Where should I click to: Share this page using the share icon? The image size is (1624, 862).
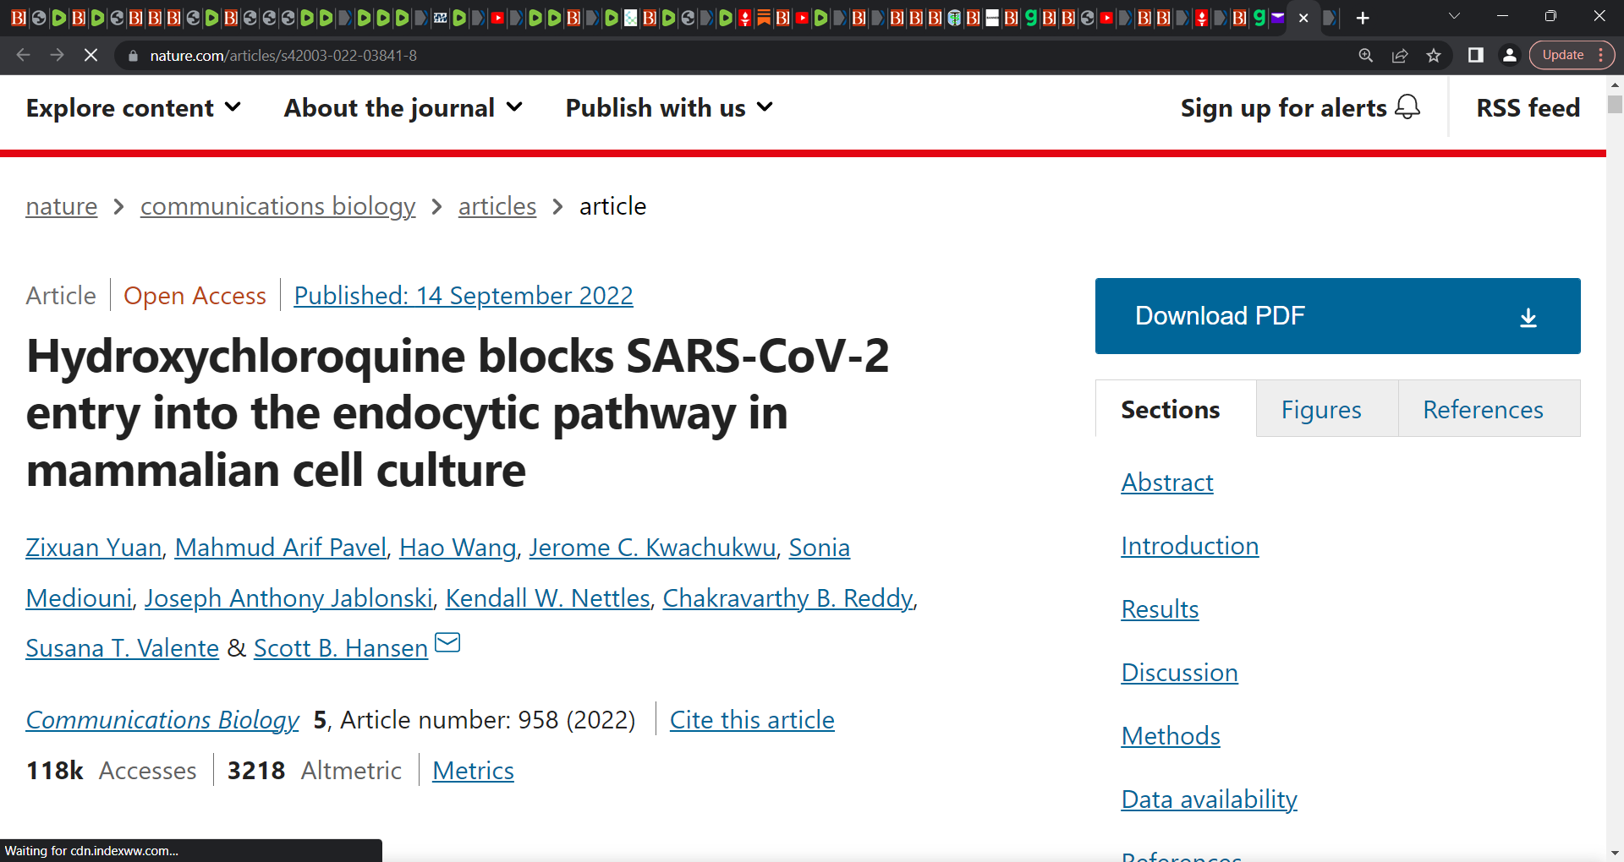[1400, 55]
